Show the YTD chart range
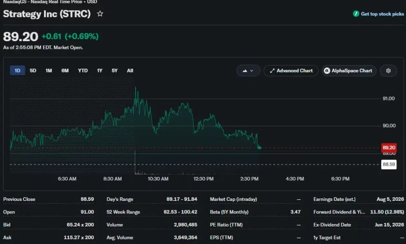 tap(83, 70)
